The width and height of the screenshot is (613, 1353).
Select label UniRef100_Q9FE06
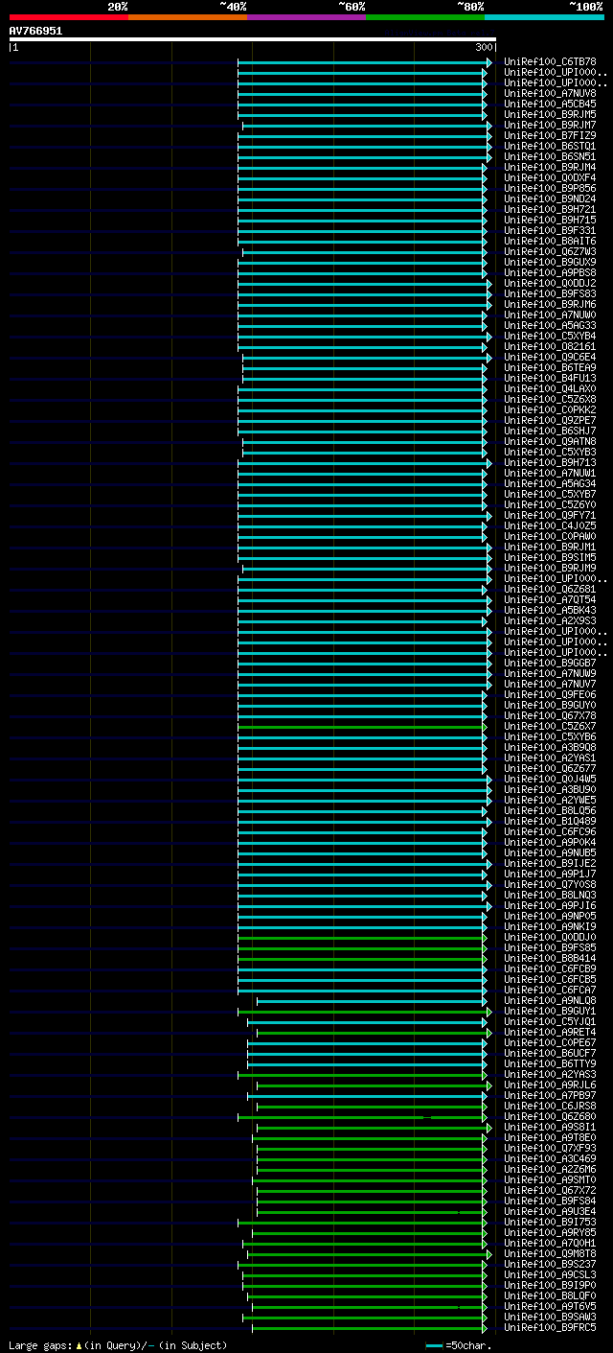[550, 695]
